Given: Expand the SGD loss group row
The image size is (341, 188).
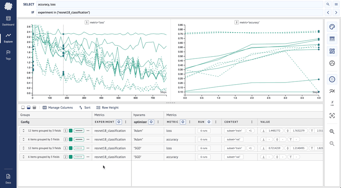Looking at the screenshot, I should click(x=23, y=148).
